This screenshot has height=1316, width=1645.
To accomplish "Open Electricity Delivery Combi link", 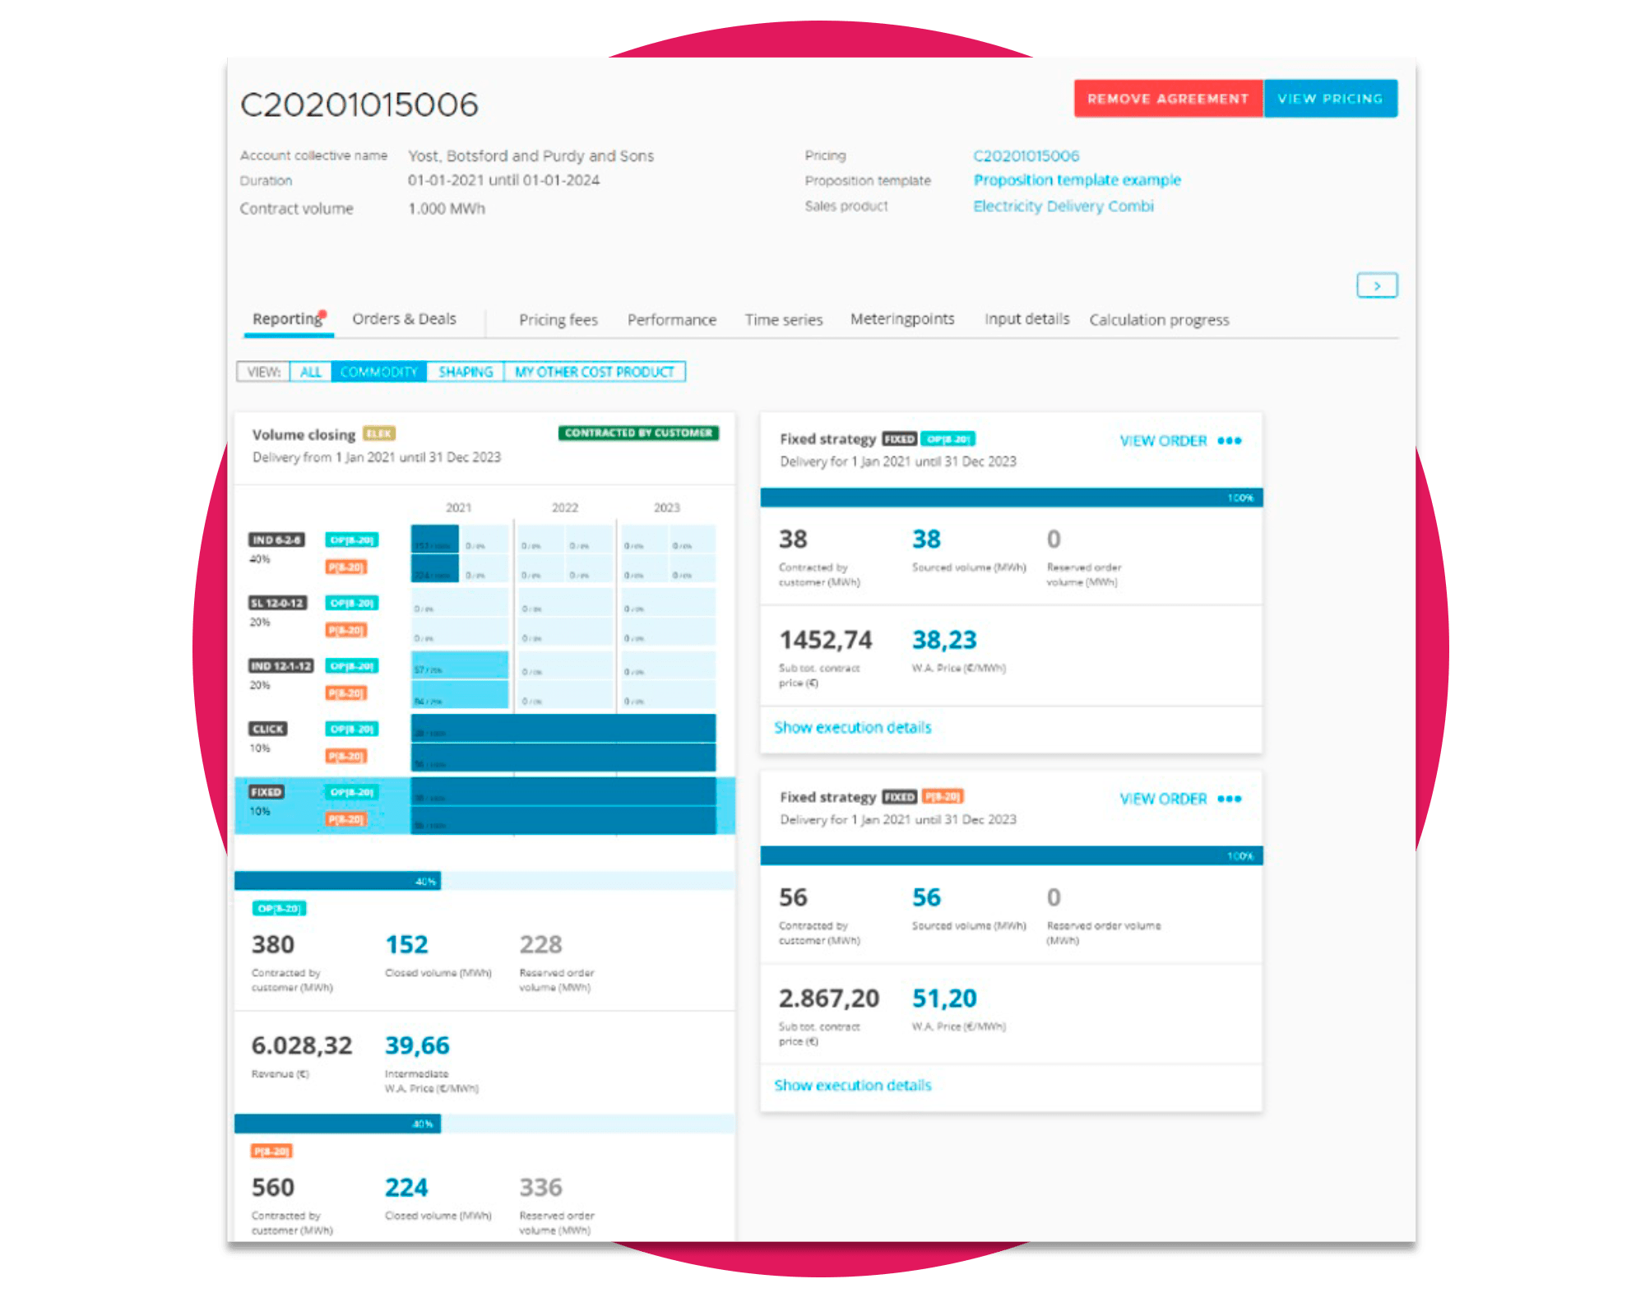I will click(x=1063, y=206).
